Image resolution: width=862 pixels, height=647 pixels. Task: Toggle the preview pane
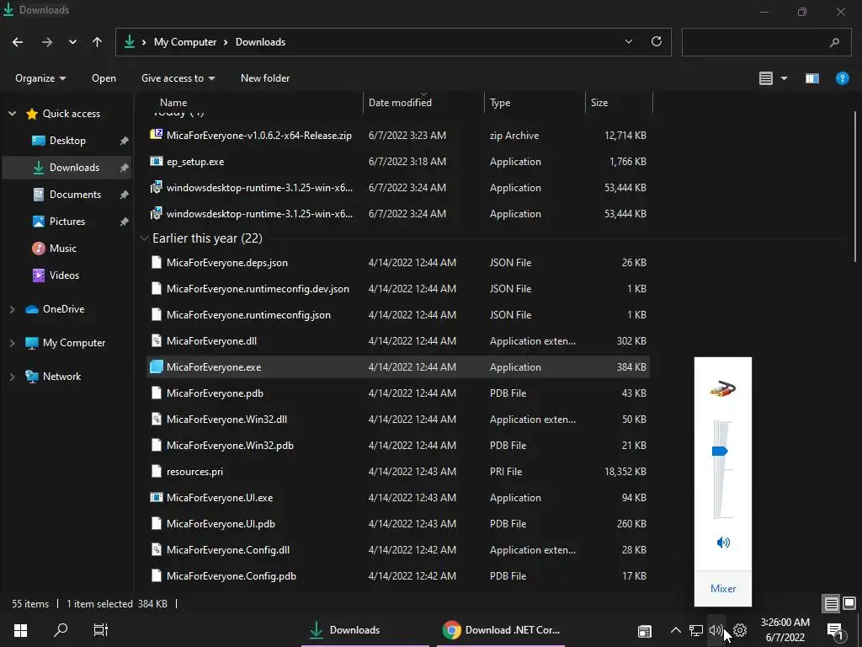click(x=812, y=78)
